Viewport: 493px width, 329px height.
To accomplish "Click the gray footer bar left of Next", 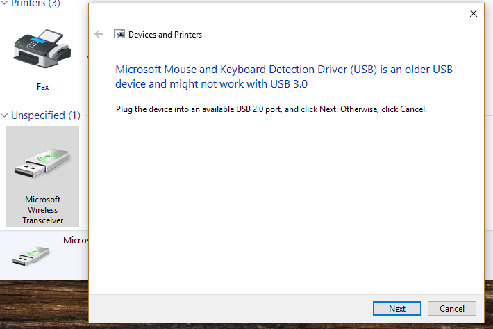I will click(x=231, y=309).
